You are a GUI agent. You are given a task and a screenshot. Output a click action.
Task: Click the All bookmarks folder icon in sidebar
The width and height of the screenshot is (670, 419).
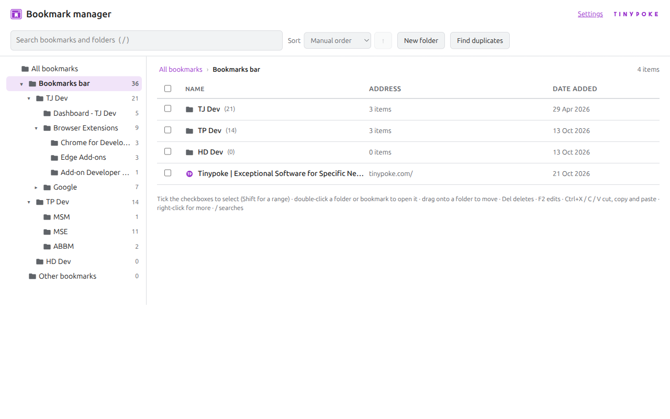(x=25, y=69)
